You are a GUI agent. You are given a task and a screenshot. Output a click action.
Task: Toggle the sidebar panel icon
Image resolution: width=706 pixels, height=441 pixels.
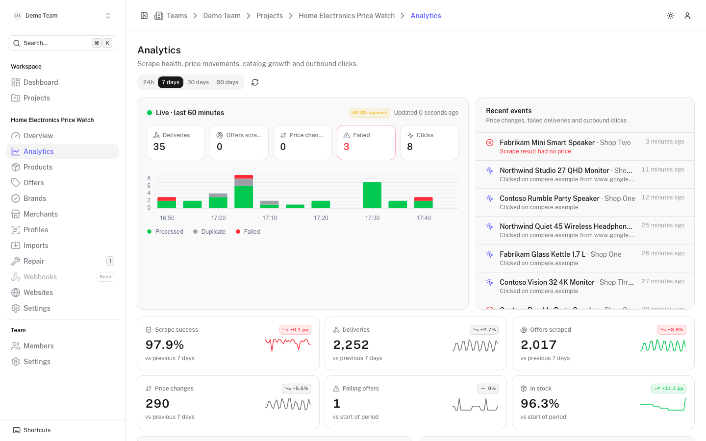[x=144, y=16]
